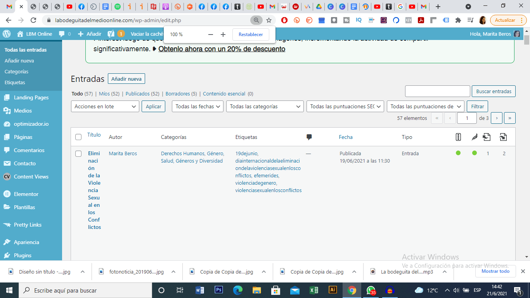This screenshot has width=530, height=298.
Task: Click Añadir nueva button next to Entradas
Action: coord(126,79)
